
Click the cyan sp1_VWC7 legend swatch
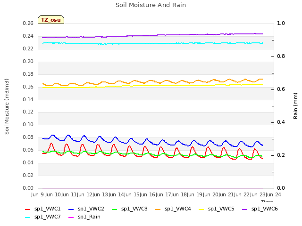[x=28, y=218]
